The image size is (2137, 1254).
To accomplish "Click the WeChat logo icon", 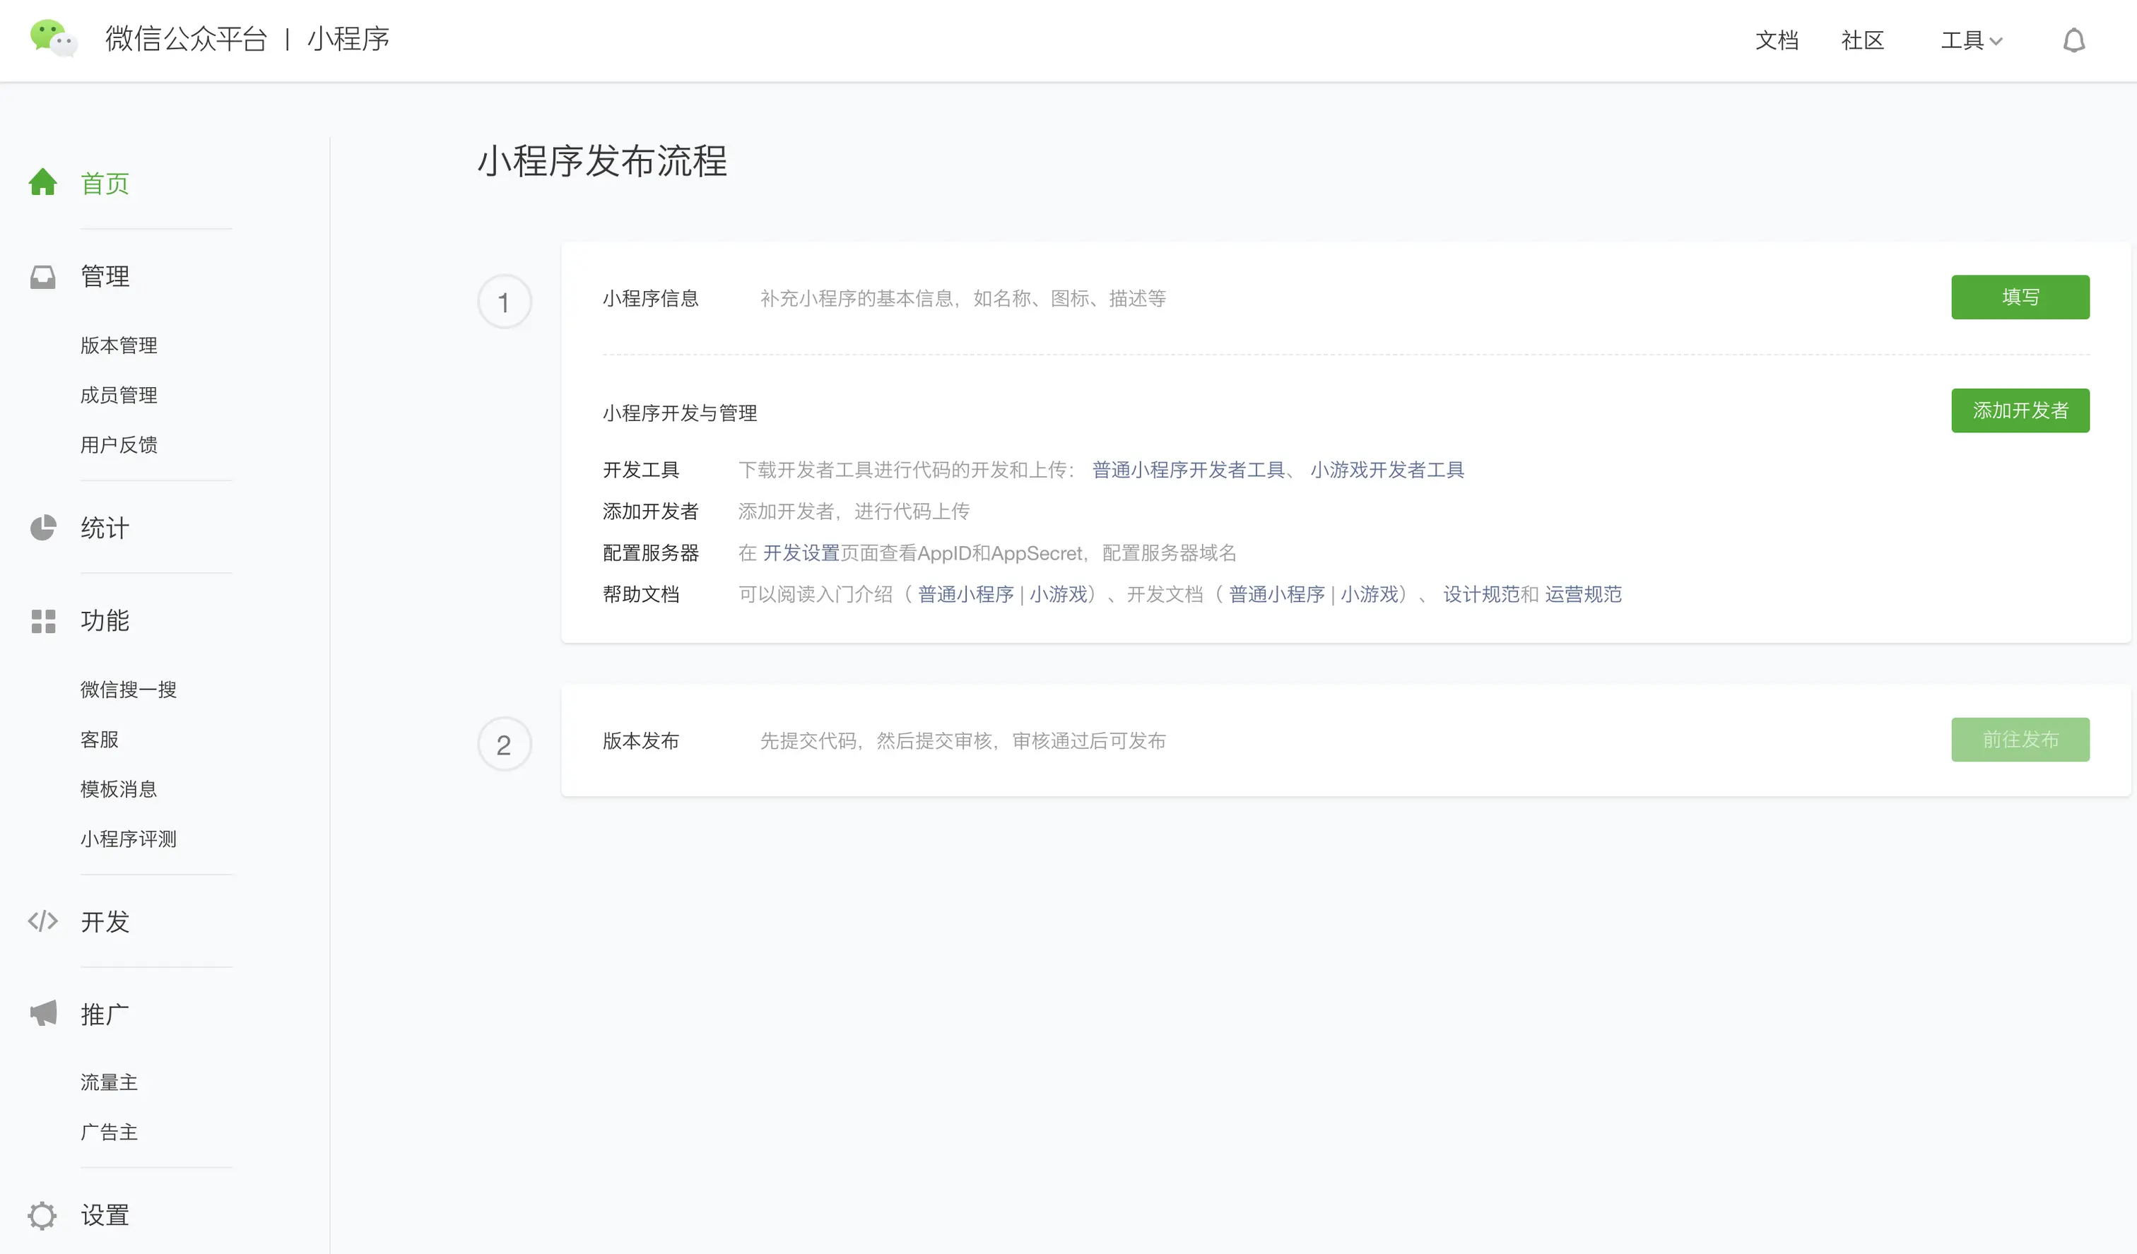I will tap(54, 38).
